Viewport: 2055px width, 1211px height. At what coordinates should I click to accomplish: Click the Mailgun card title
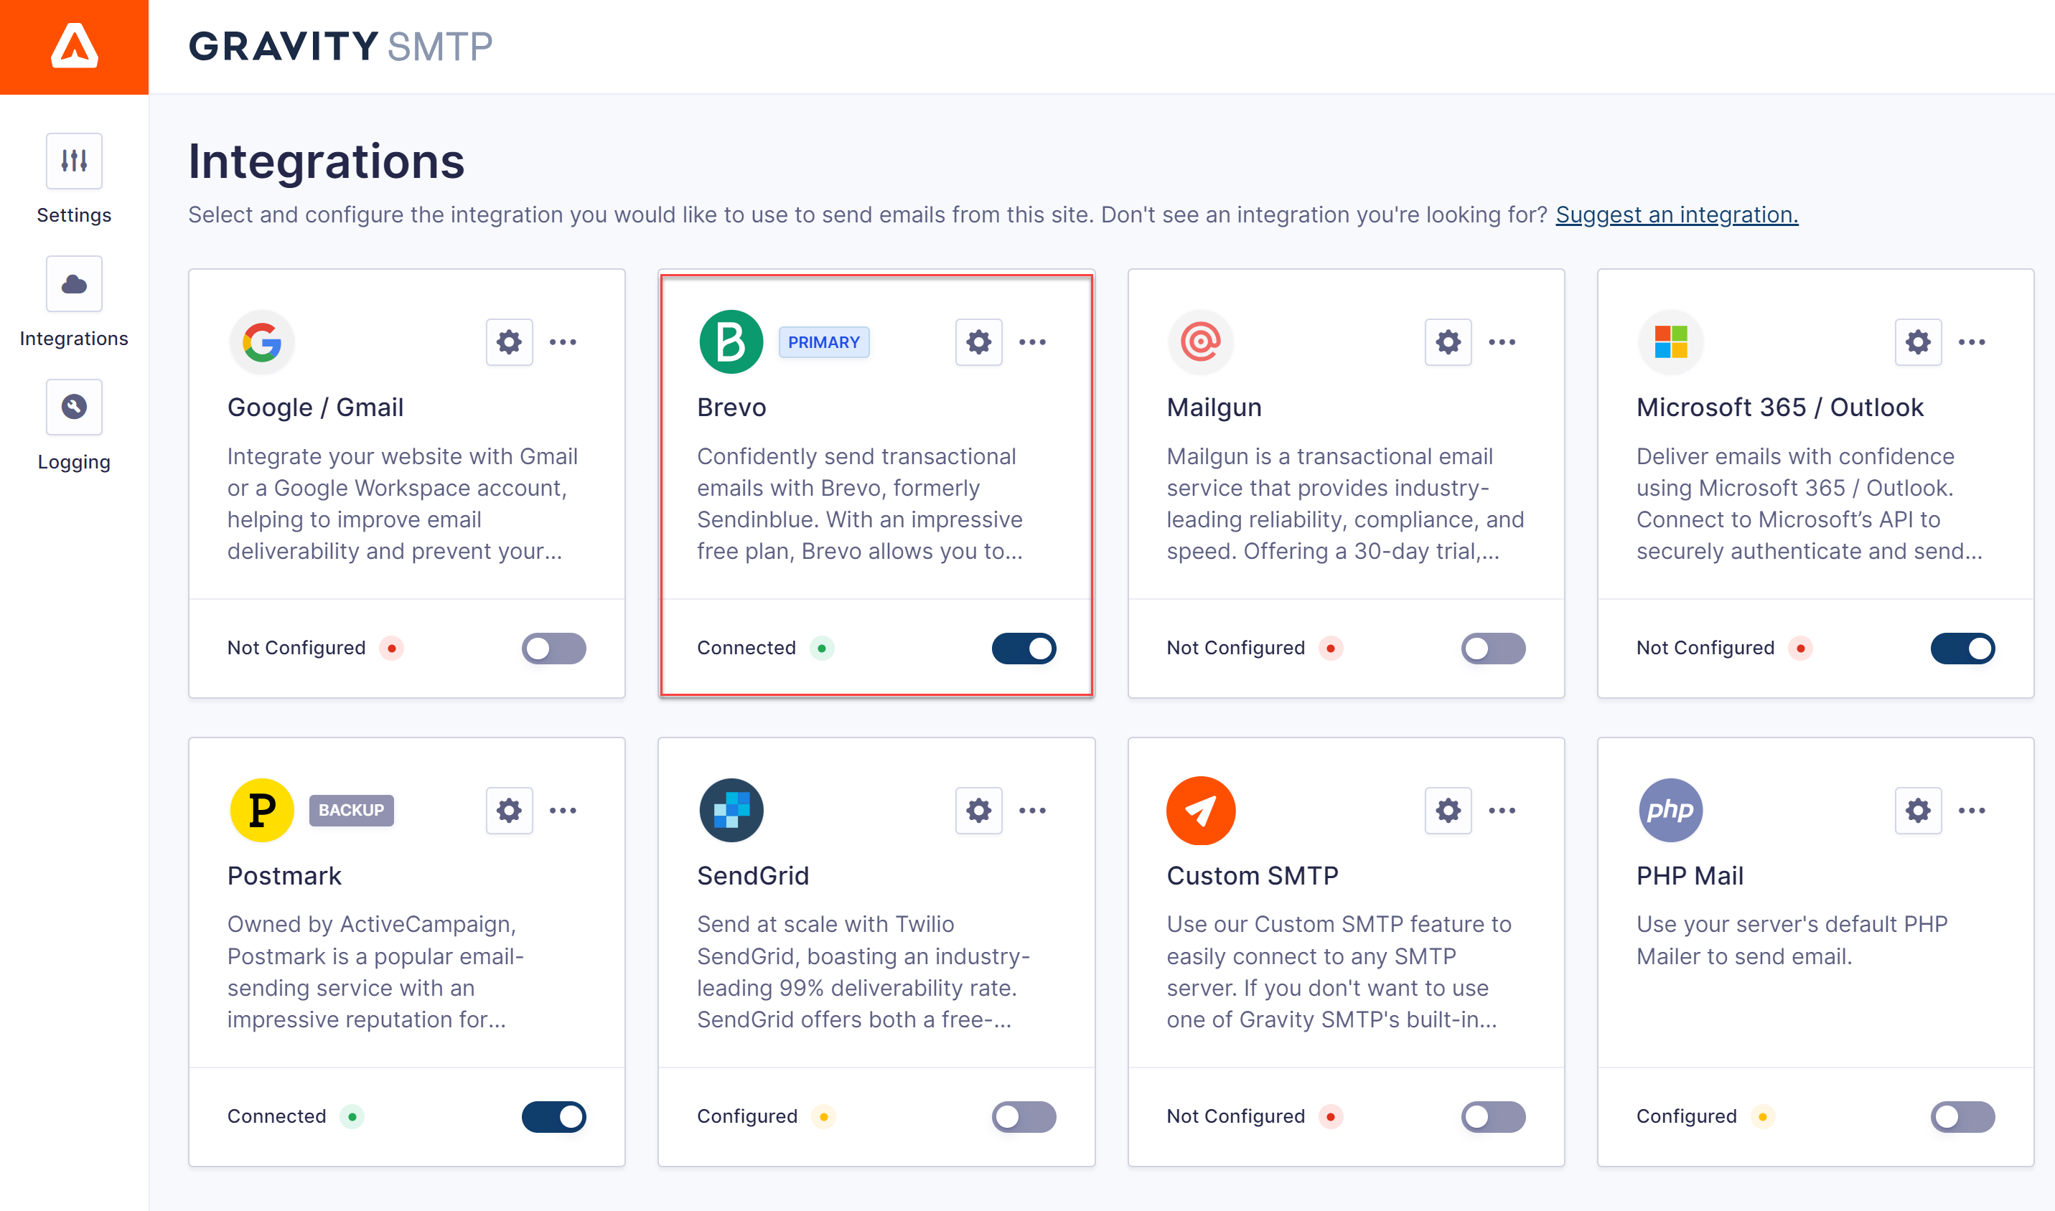point(1214,407)
